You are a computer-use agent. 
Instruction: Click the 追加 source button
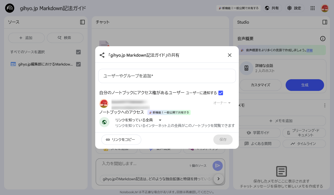click(26, 38)
